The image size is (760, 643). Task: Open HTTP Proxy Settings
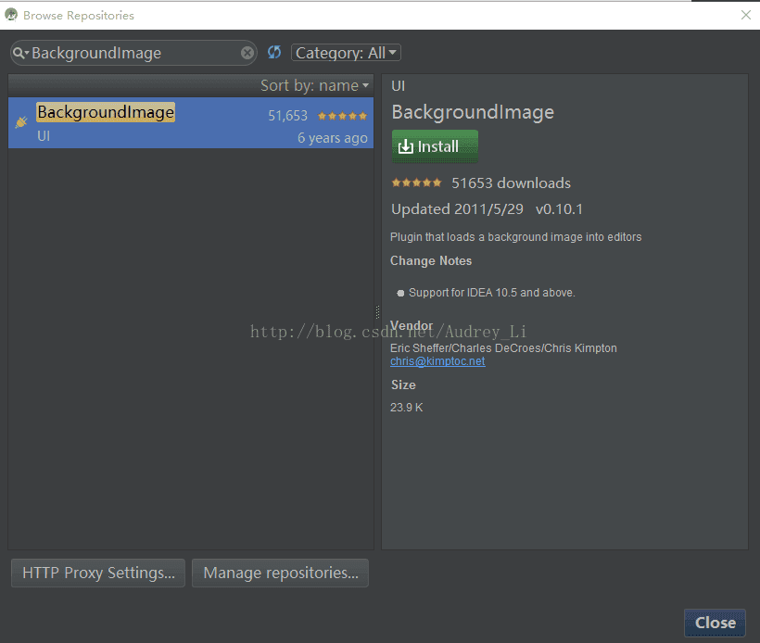(98, 573)
